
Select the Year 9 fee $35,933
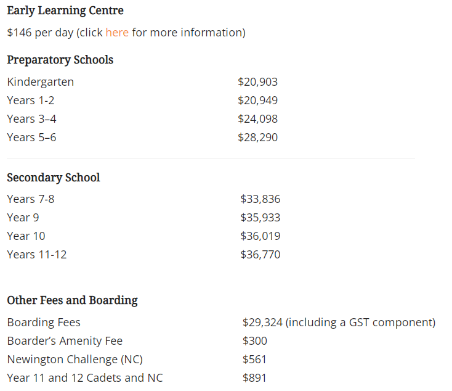coord(260,217)
